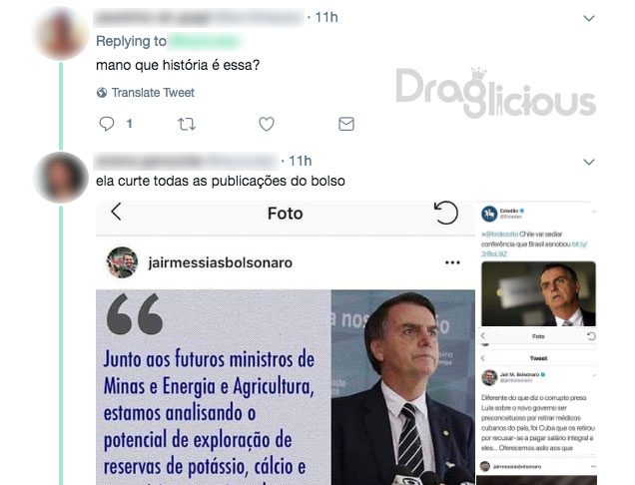Like the tweet with the heart icon

(267, 124)
